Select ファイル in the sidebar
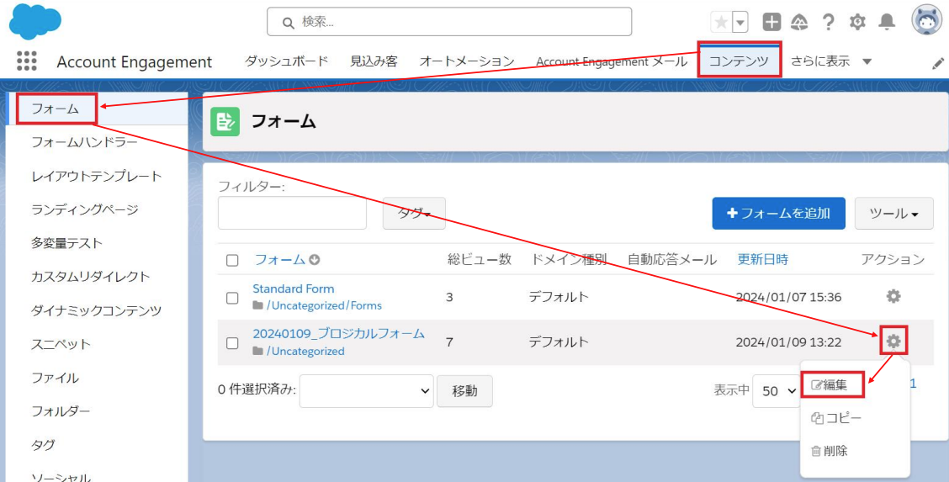Image resolution: width=949 pixels, height=482 pixels. (x=55, y=378)
